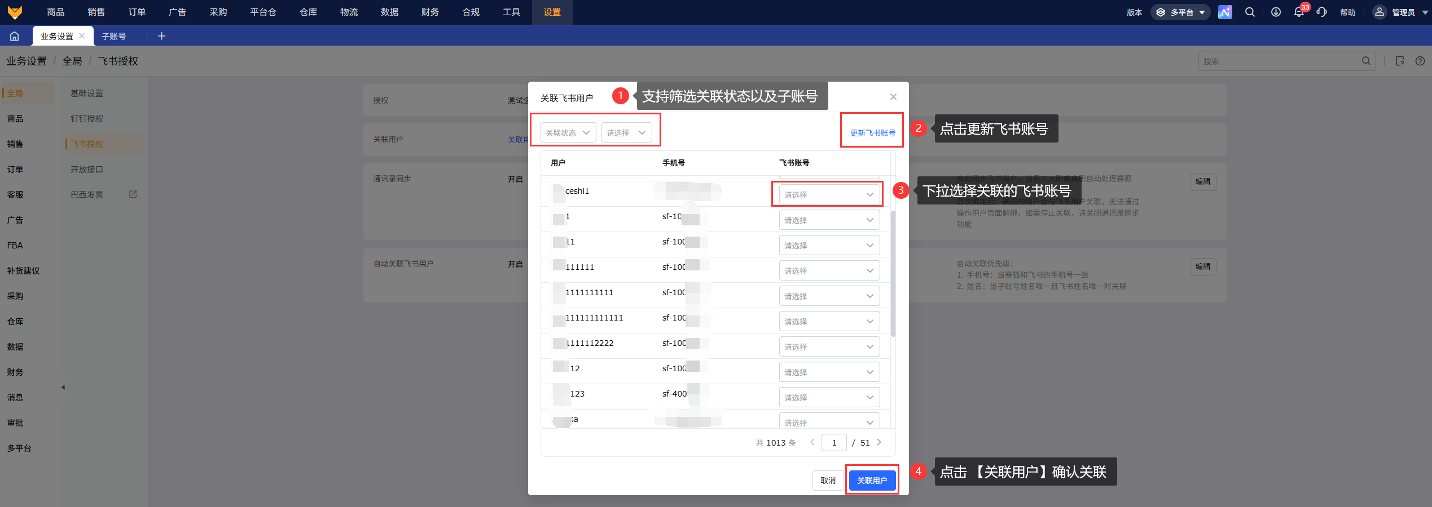Click 业务设置 in the breadcrumb
This screenshot has height=507, width=1432.
(x=27, y=61)
